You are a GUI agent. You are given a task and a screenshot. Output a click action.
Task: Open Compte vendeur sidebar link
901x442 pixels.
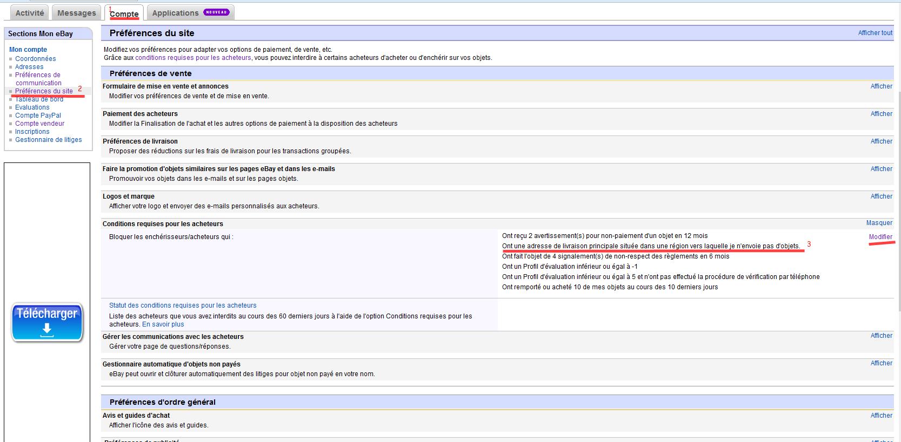[39, 124]
